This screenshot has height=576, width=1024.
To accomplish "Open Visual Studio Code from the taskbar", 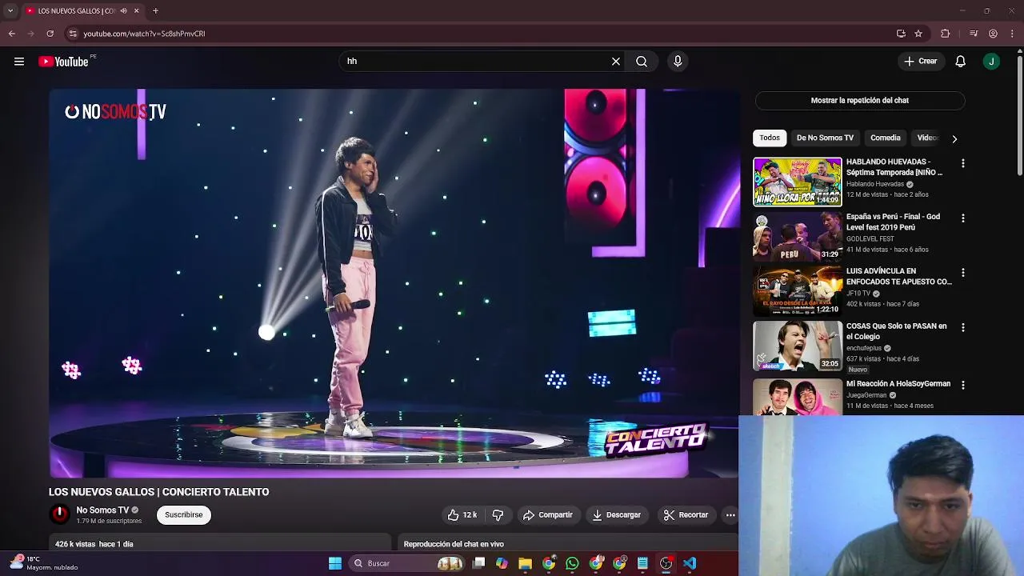I will [690, 563].
